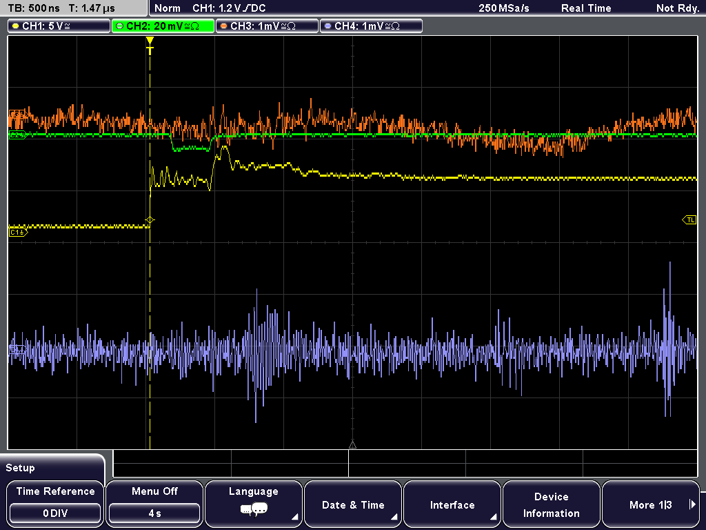Open the Language selection menu

[x=254, y=503]
